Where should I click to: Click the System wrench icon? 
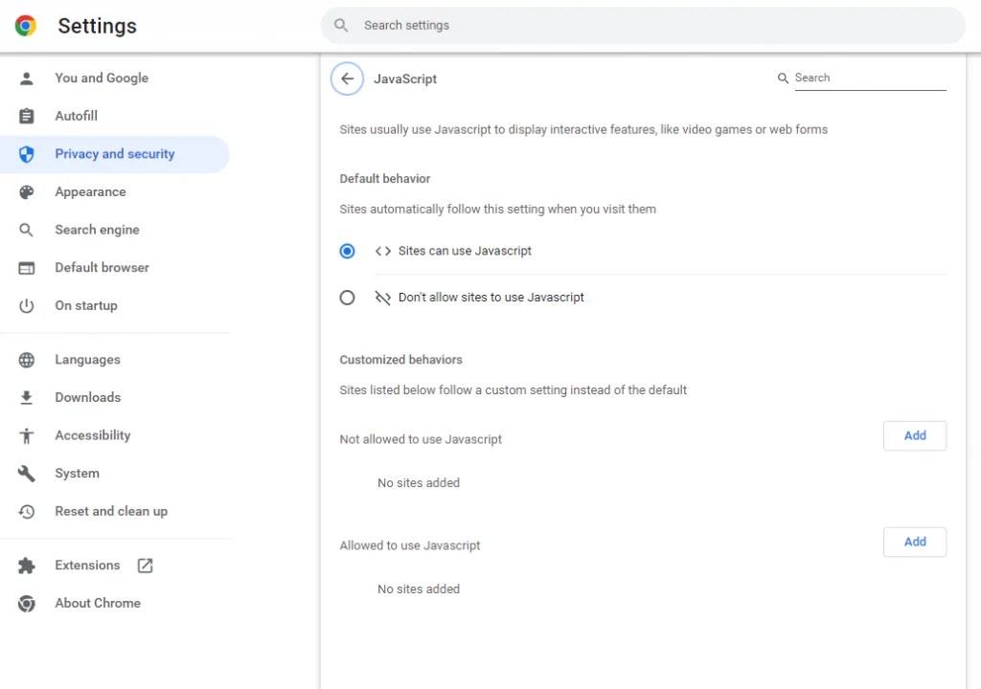point(27,473)
